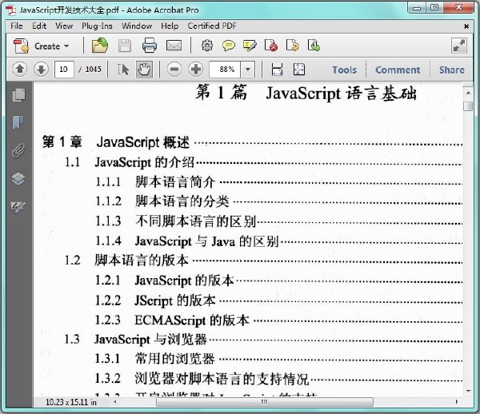Open the Tools pane
The image size is (480, 414).
[x=344, y=70]
